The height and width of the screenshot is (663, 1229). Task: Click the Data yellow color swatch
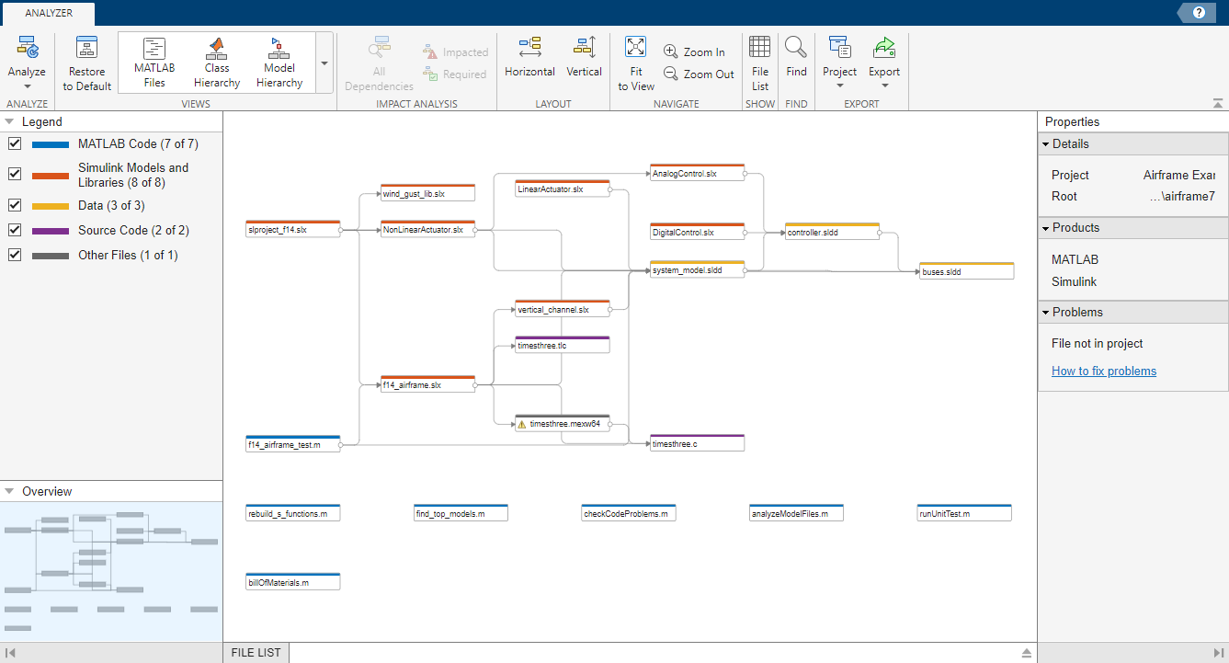(x=51, y=206)
